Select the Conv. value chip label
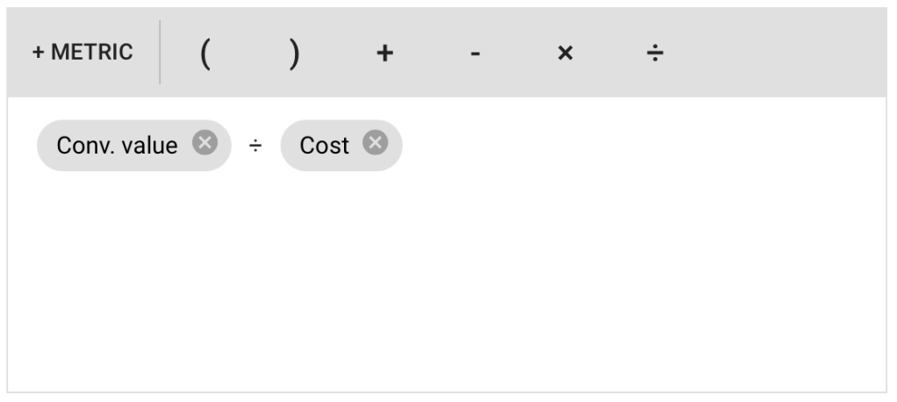897x402 pixels. [117, 146]
